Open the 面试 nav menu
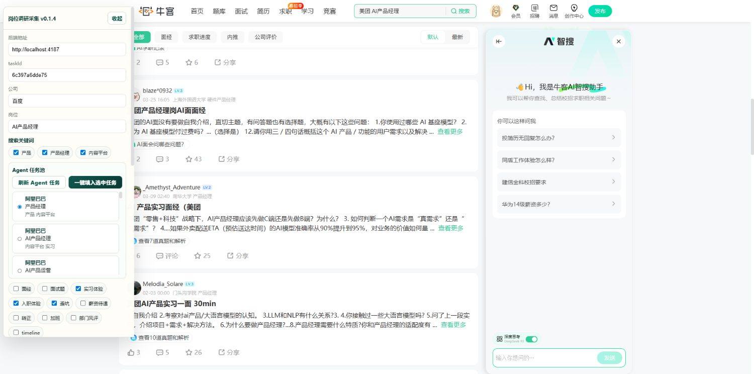The height and width of the screenshot is (374, 754). 241,11
